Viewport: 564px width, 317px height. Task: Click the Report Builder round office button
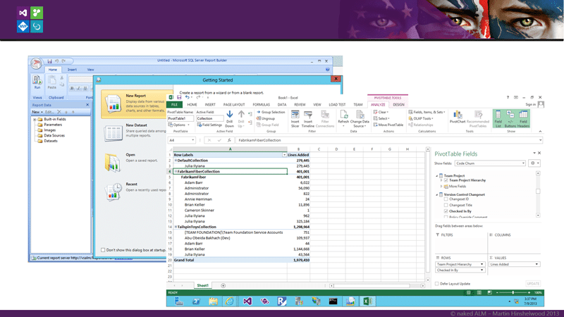[x=37, y=63]
